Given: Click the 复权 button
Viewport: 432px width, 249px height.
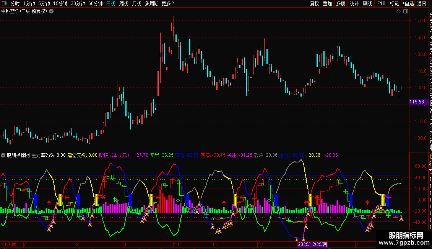Looking at the screenshot, I should [314, 3].
